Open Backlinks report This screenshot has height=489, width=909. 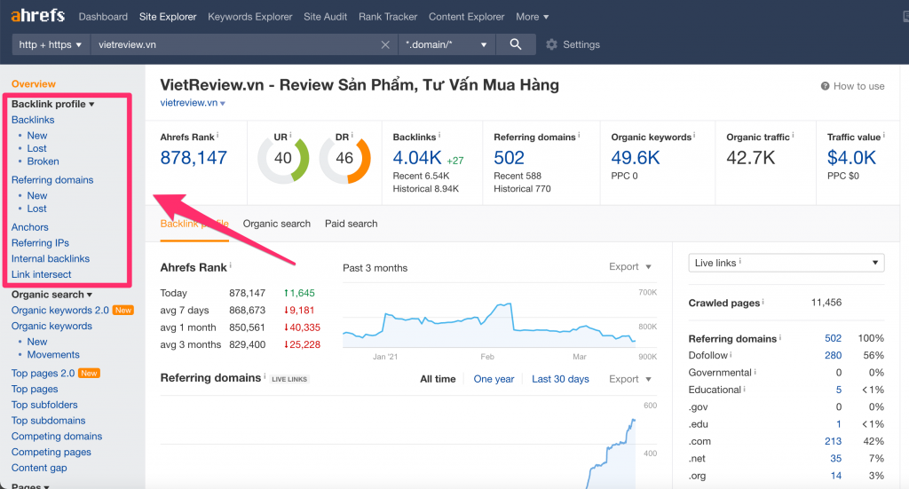pos(33,120)
